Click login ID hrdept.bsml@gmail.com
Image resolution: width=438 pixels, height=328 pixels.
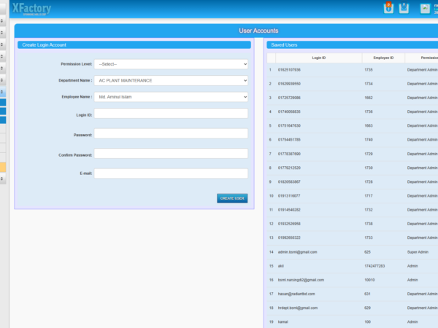[298, 308]
